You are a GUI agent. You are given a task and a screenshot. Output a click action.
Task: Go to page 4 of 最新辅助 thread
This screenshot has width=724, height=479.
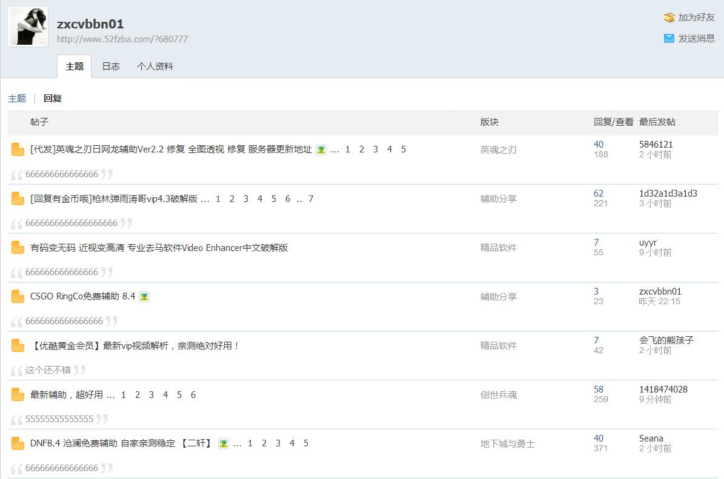(165, 395)
